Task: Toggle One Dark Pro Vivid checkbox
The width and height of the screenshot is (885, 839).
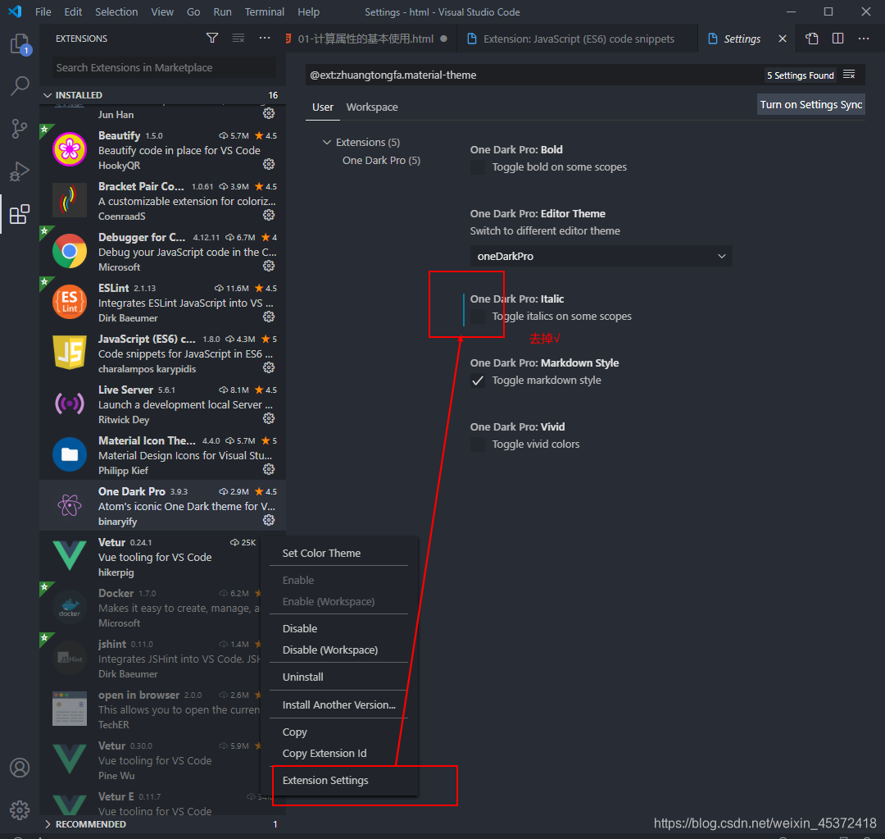Action: (x=478, y=444)
